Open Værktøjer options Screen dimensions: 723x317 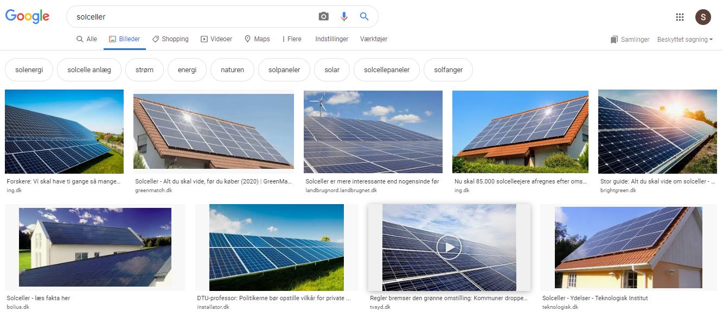click(374, 39)
